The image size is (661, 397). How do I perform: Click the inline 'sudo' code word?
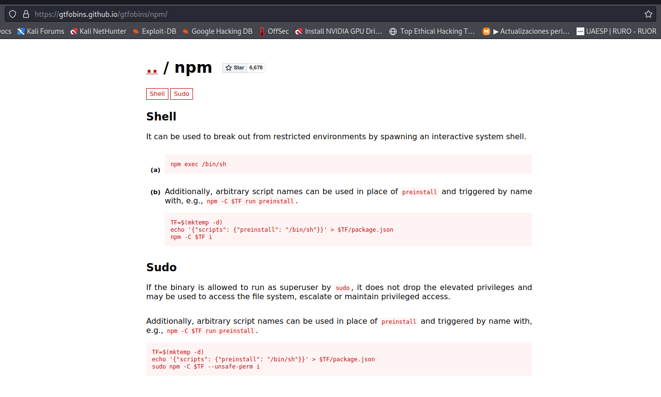pos(343,288)
